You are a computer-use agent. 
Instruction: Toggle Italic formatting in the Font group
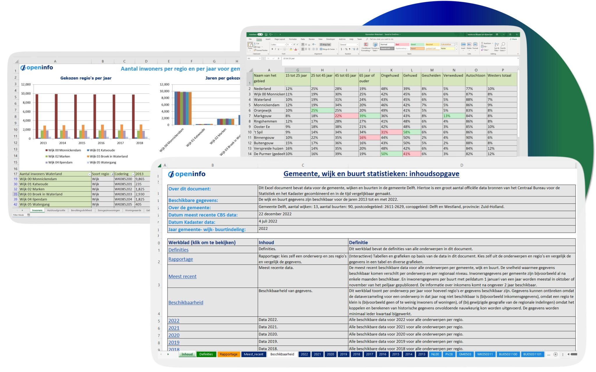click(275, 49)
